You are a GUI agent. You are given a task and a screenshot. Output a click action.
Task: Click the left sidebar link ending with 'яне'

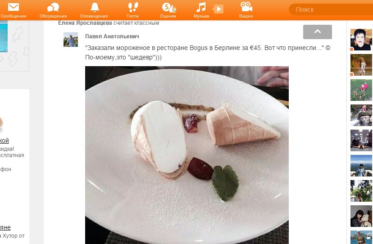(x=5, y=228)
